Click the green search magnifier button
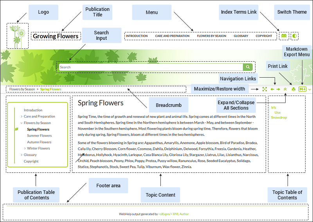The width and height of the screenshot is (313, 222). click(248, 67)
